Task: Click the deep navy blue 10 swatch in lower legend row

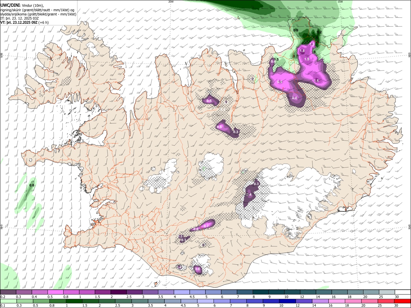Action: tap(288, 301)
